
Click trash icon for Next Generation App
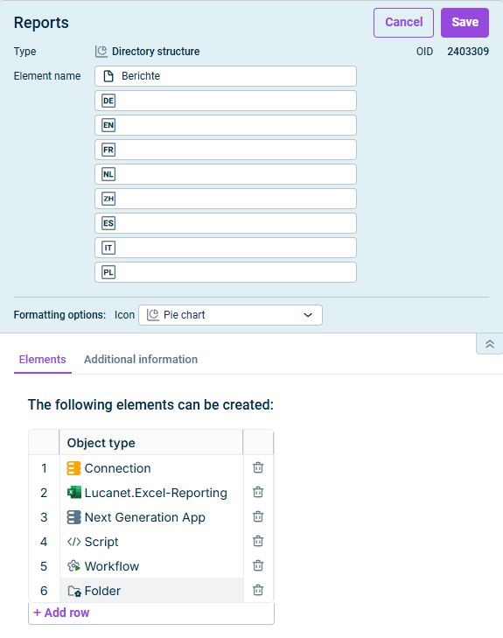pyautogui.click(x=258, y=516)
